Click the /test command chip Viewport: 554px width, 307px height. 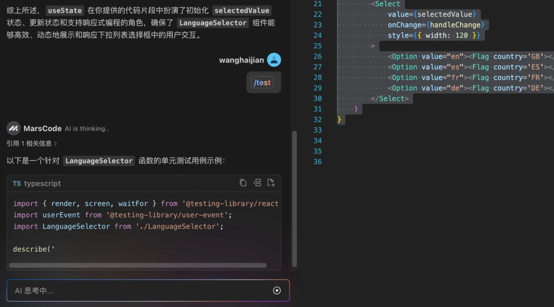coord(262,83)
